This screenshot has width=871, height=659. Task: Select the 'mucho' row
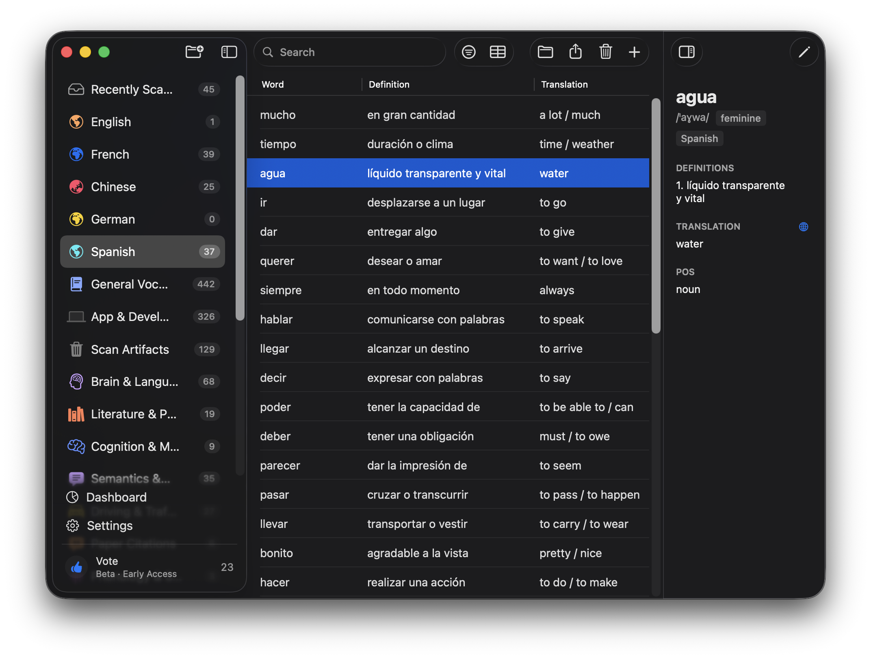(448, 115)
